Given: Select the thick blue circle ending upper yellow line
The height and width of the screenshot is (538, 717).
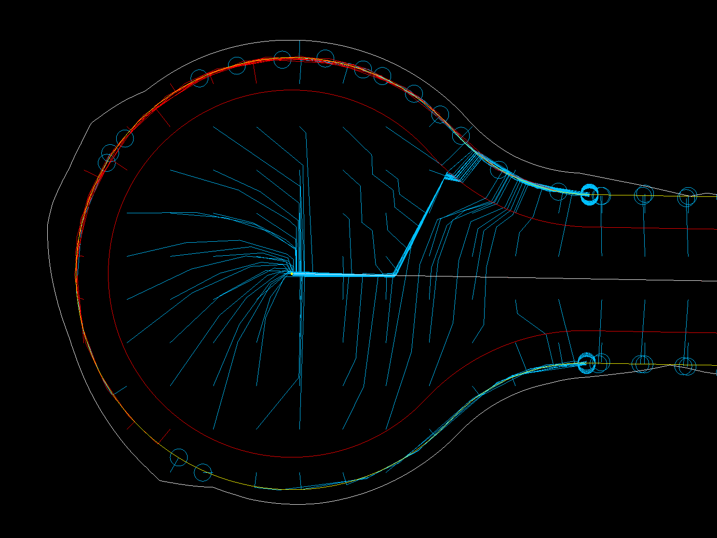Looking at the screenshot, I should [x=589, y=194].
